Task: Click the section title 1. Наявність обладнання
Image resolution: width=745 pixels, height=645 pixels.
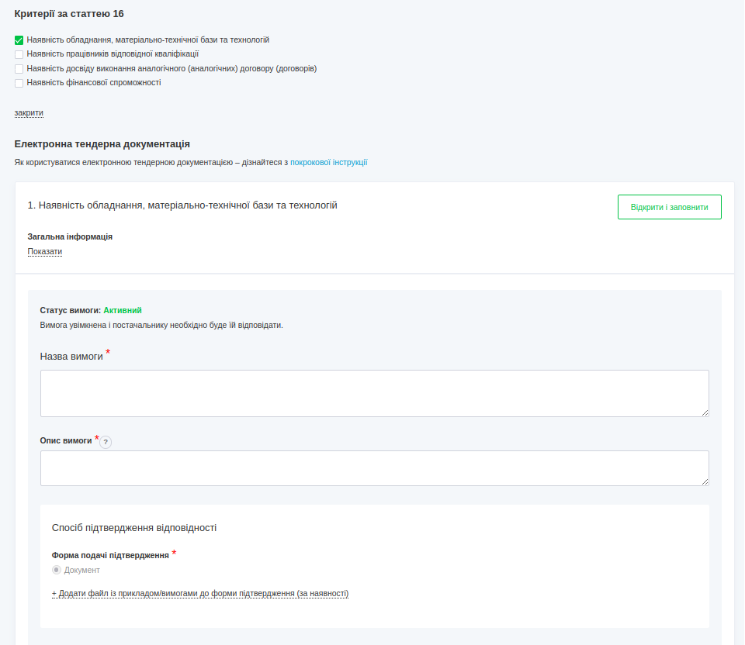Action: point(182,205)
